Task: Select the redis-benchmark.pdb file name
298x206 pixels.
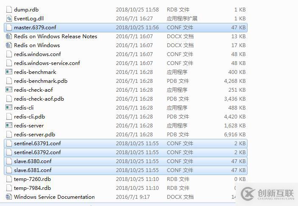Action: point(41,81)
